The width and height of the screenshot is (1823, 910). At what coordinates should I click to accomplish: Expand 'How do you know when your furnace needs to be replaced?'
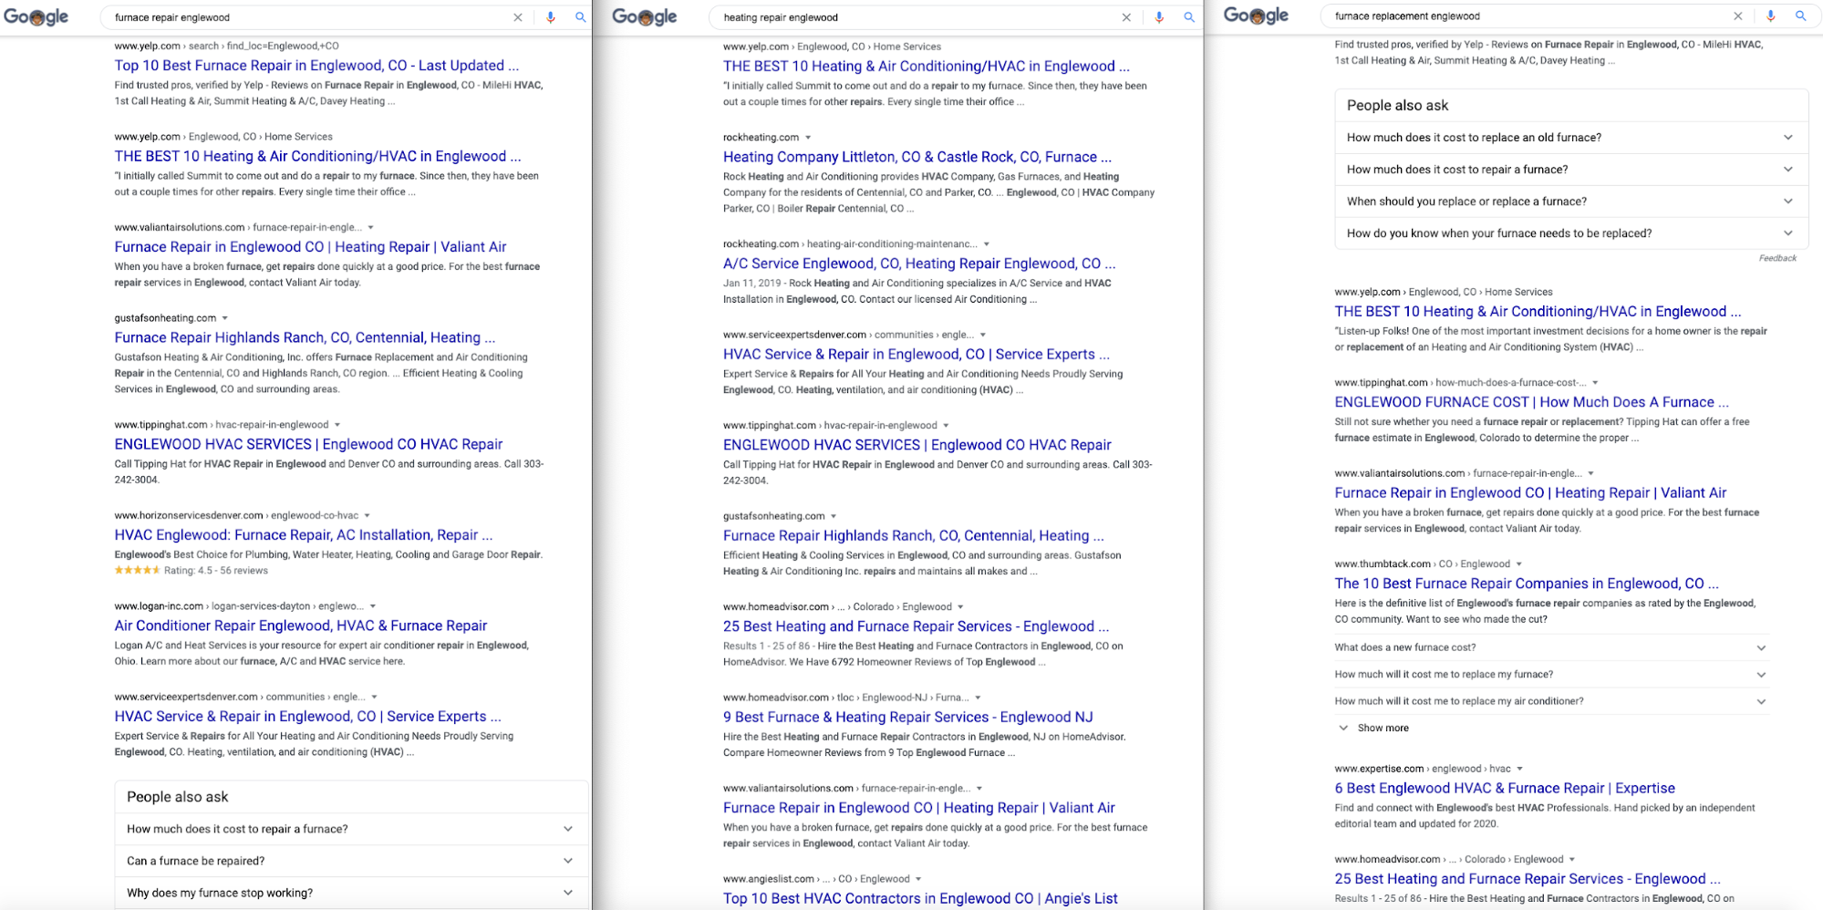click(x=1570, y=233)
